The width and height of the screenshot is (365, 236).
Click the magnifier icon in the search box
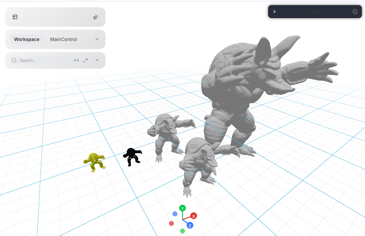[14, 60]
